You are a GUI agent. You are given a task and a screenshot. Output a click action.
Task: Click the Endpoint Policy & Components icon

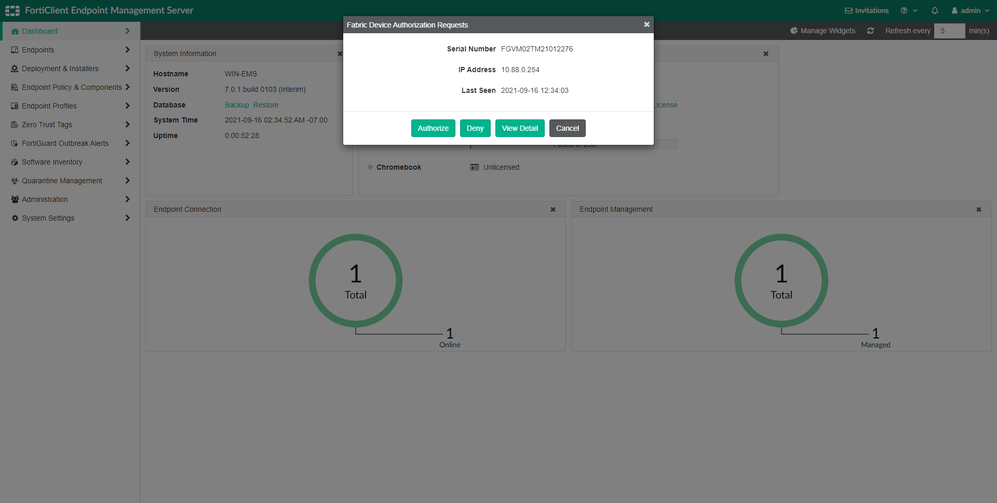(15, 87)
